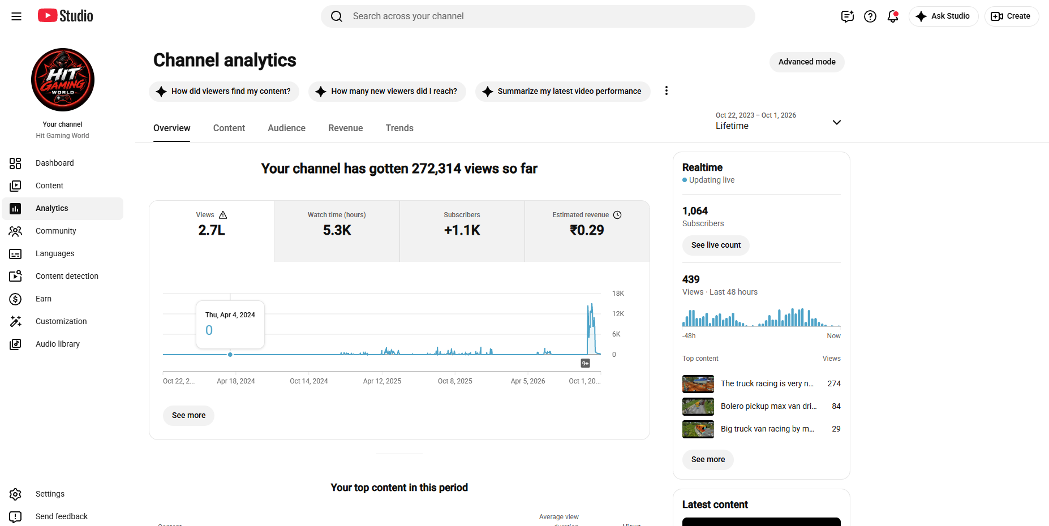Viewport: 1049px width, 526px height.
Task: Click Send feedback in the sidebar
Action: click(x=63, y=517)
